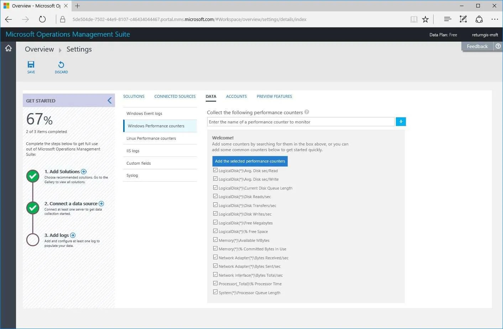Focus the performance counter name input field
This screenshot has height=329, width=503.
pyautogui.click(x=301, y=122)
